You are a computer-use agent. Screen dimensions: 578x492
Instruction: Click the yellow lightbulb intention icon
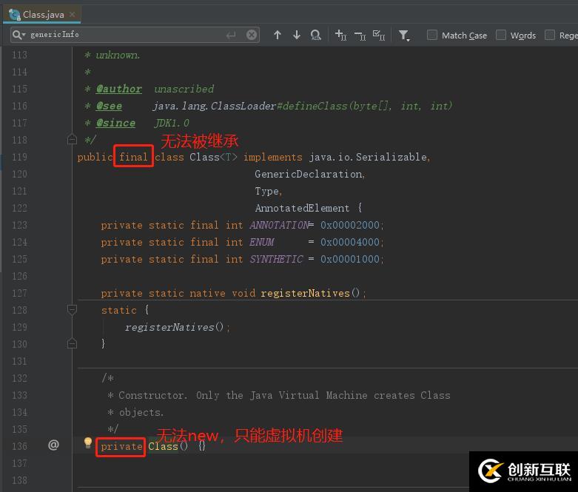[x=88, y=442]
